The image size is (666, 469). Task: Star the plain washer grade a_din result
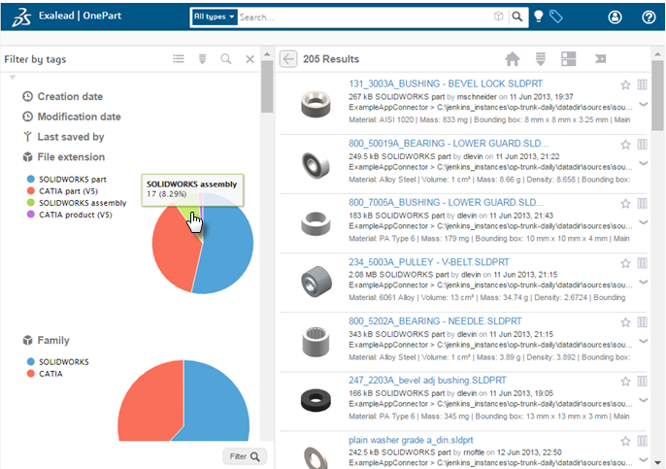click(625, 441)
